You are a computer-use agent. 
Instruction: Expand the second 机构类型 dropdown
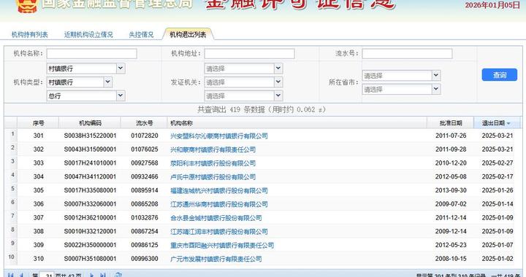coord(107,82)
